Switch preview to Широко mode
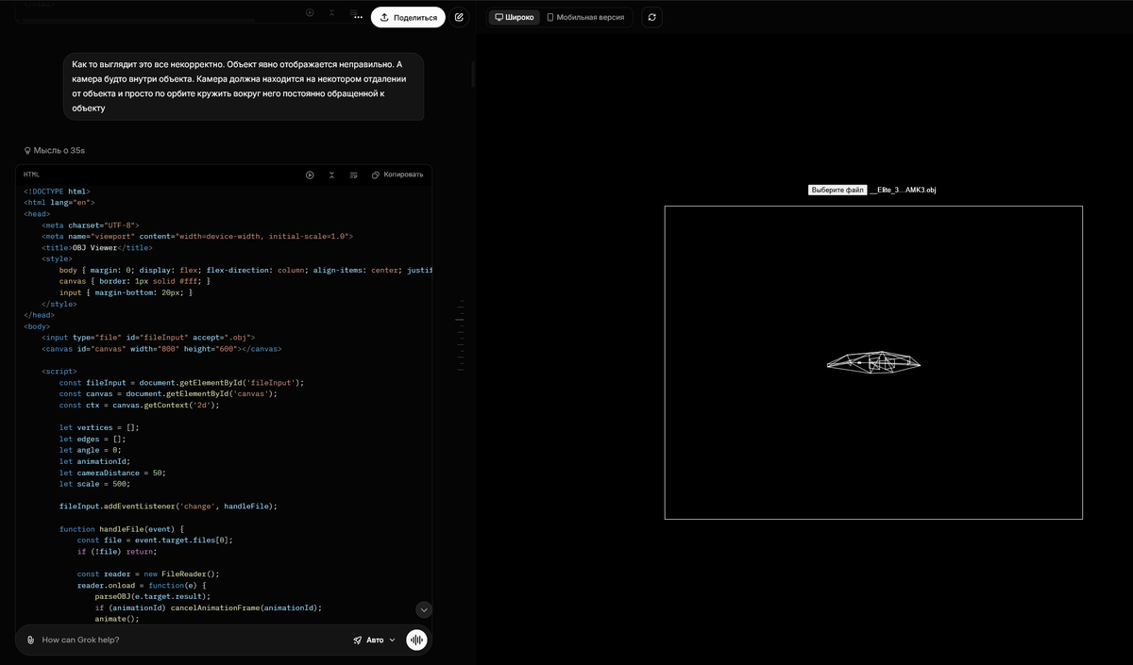1133x665 pixels. (515, 17)
